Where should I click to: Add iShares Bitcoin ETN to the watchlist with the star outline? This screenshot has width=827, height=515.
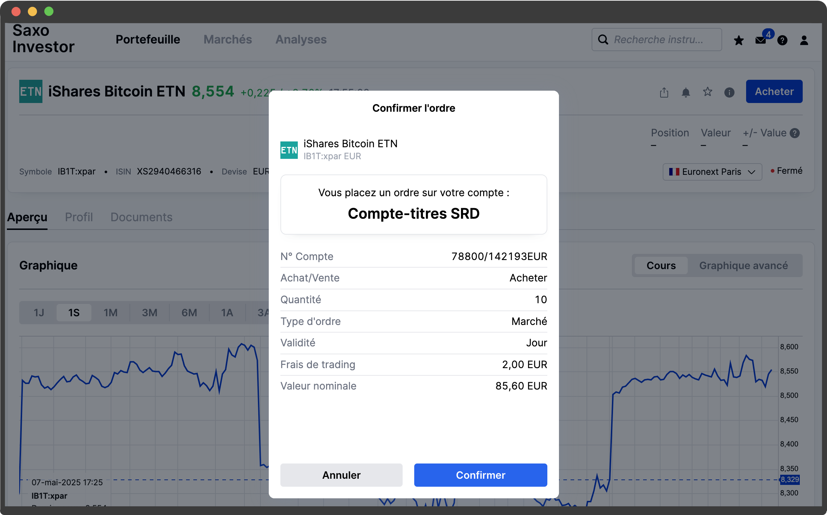click(707, 92)
